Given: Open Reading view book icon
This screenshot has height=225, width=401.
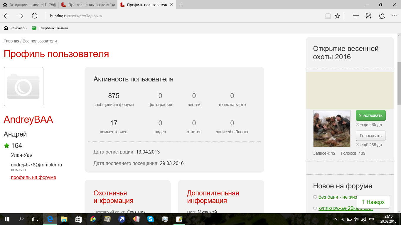Looking at the screenshot, I should pos(328,16).
